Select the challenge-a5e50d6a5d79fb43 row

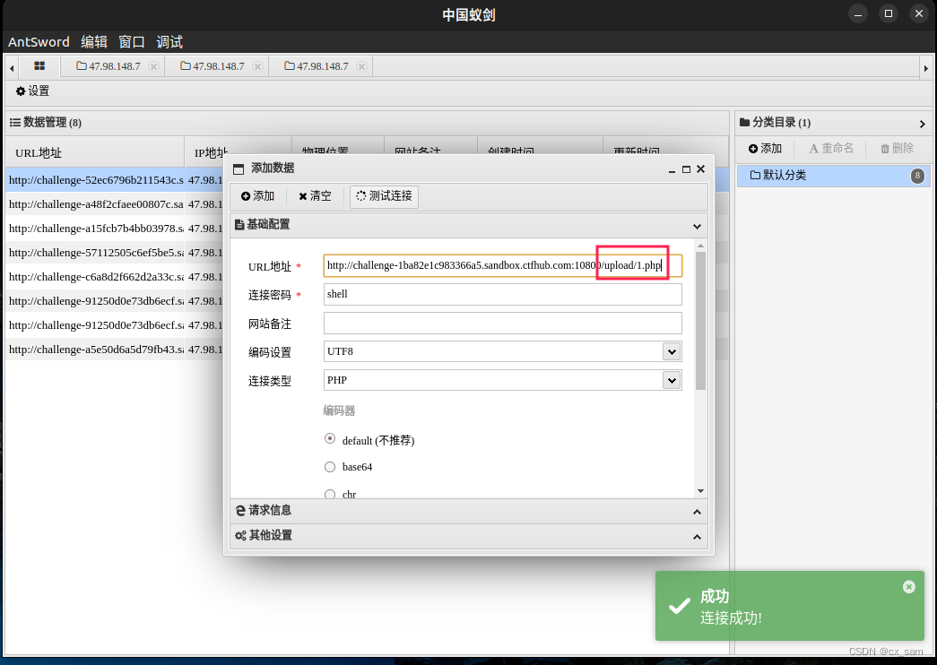(x=114, y=350)
